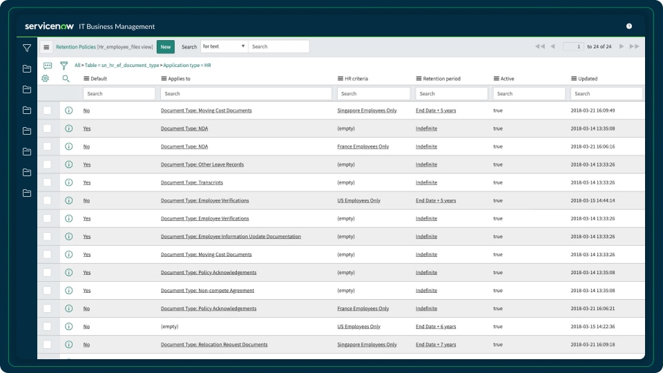Open the list context menu hamburger icon
The image size is (663, 373).
[x=46, y=47]
